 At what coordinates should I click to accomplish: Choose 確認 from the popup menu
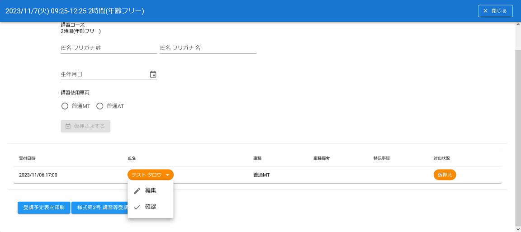point(151,207)
